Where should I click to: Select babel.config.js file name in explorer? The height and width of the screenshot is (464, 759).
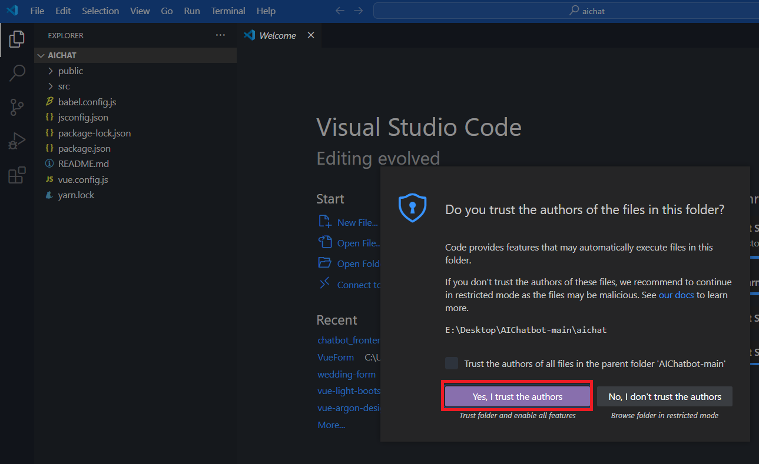87,102
